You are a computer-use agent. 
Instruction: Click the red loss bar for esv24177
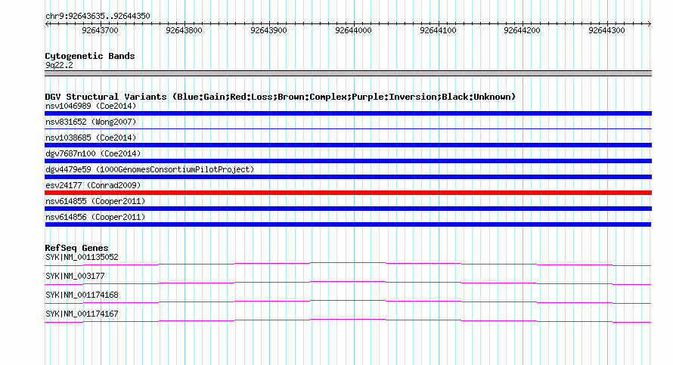point(348,193)
